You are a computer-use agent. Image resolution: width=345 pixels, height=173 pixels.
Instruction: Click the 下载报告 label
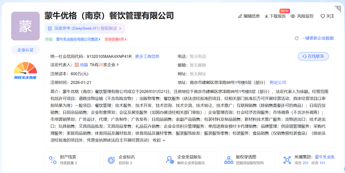coord(278,16)
